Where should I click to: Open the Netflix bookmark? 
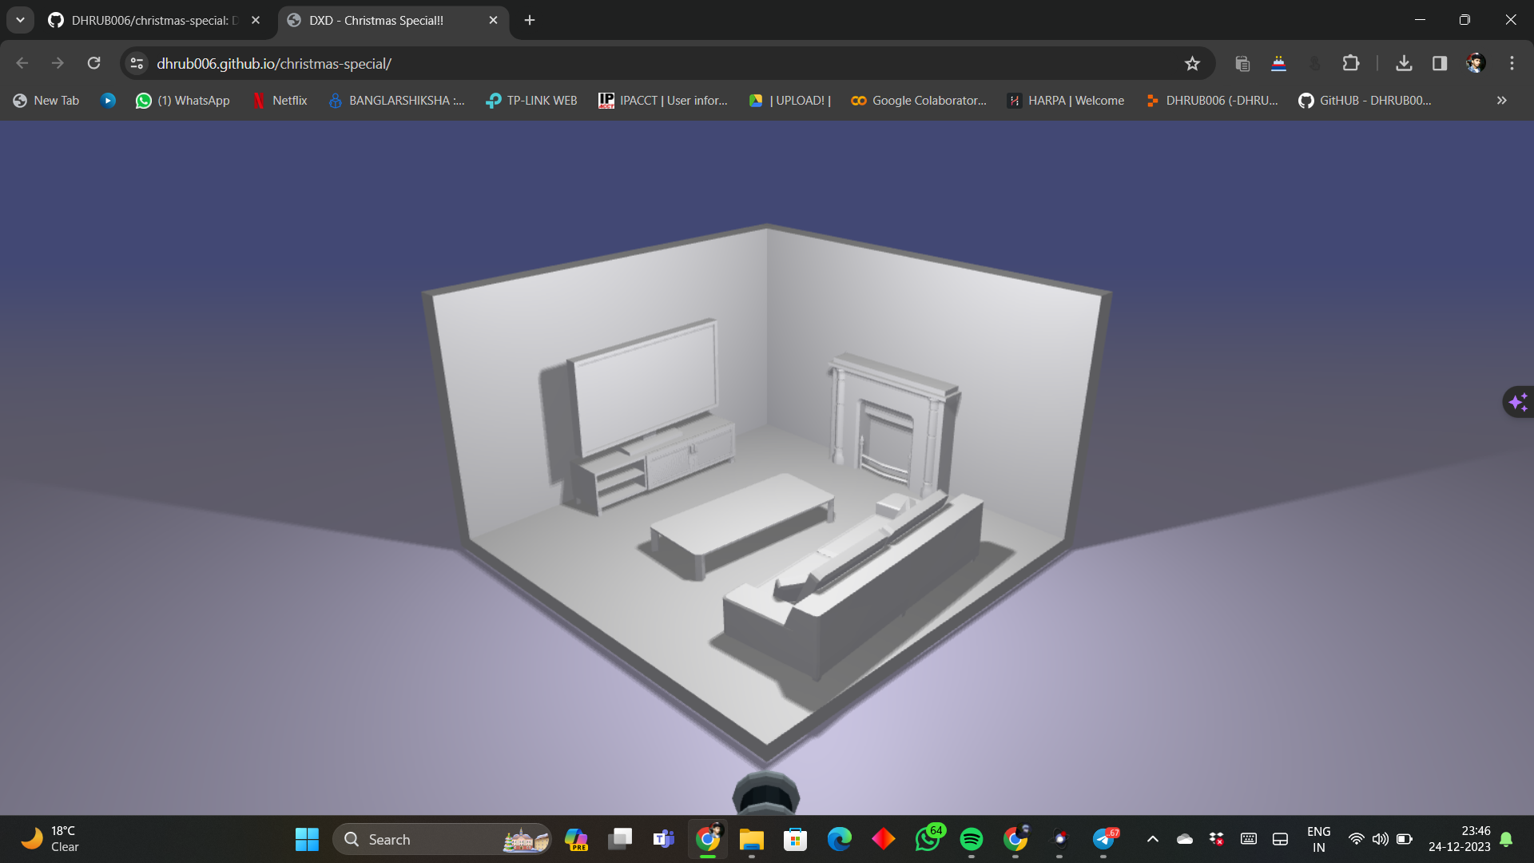pyautogui.click(x=280, y=101)
